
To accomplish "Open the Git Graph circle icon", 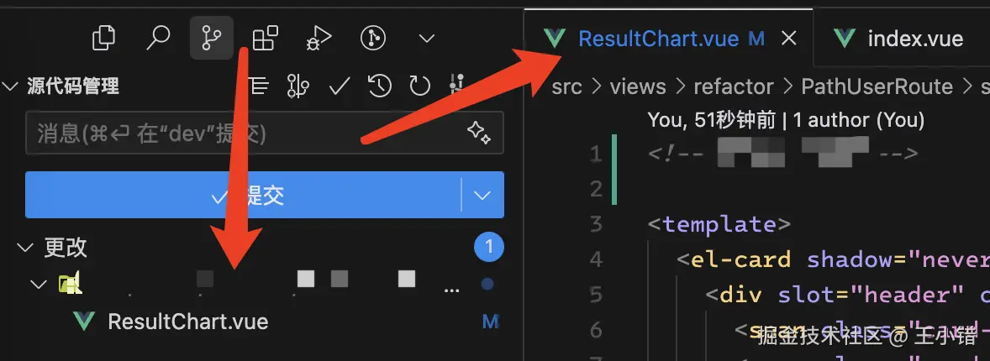I will tap(372, 38).
